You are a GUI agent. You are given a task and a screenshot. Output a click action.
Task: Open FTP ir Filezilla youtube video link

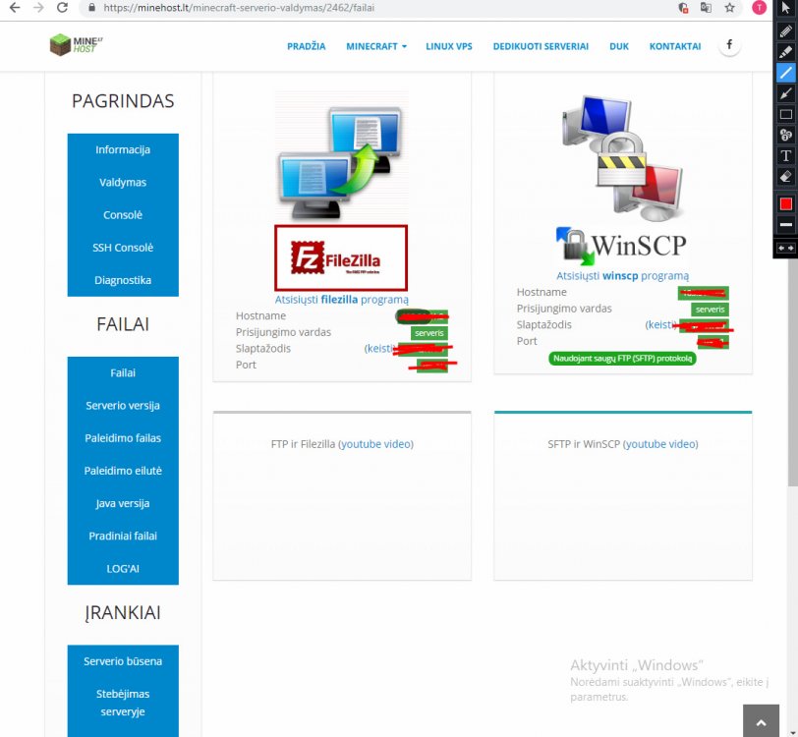coord(376,444)
